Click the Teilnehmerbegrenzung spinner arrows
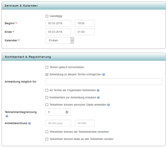 click(67, 112)
